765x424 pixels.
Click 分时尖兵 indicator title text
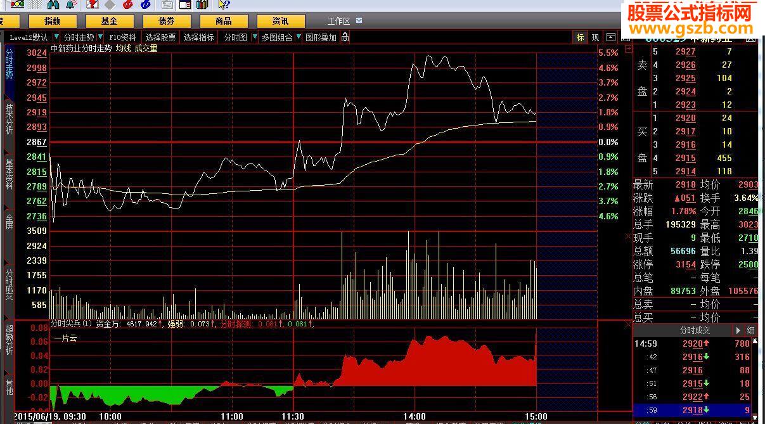point(71,324)
